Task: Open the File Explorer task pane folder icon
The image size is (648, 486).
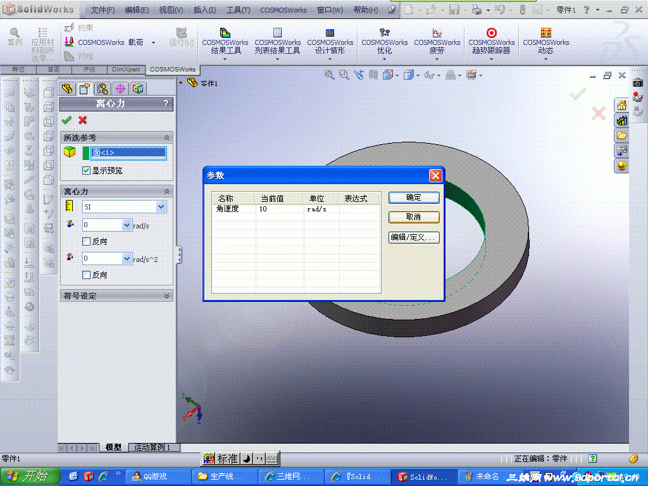Action: pyautogui.click(x=621, y=135)
